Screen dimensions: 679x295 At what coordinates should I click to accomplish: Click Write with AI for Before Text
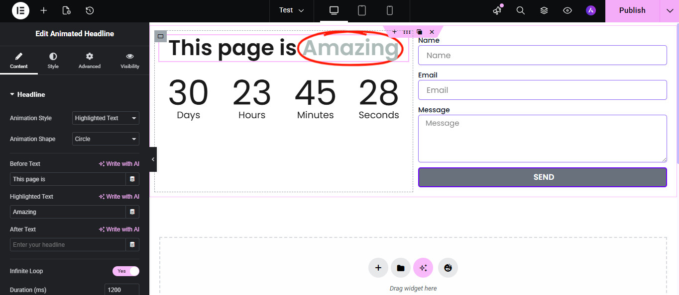pyautogui.click(x=119, y=164)
